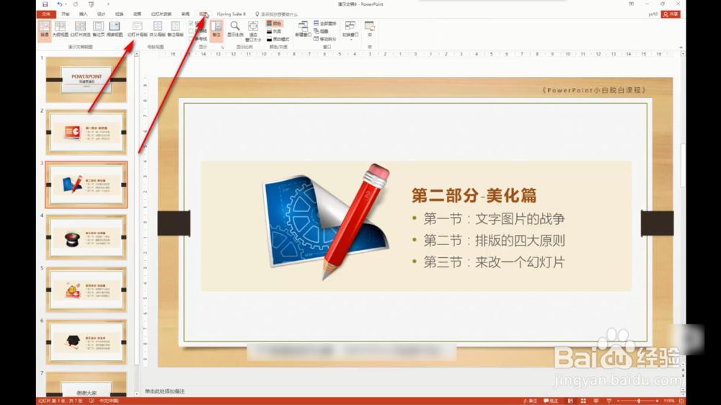
Task: Open the Slide Master view
Action: [138, 29]
